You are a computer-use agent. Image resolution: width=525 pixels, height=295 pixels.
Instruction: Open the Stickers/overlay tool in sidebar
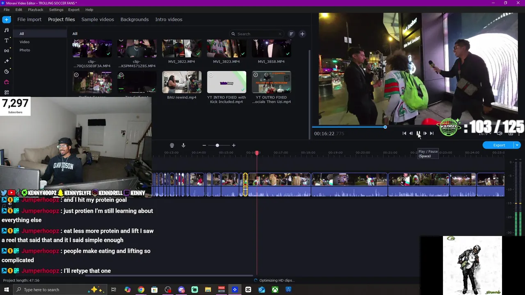(7, 72)
